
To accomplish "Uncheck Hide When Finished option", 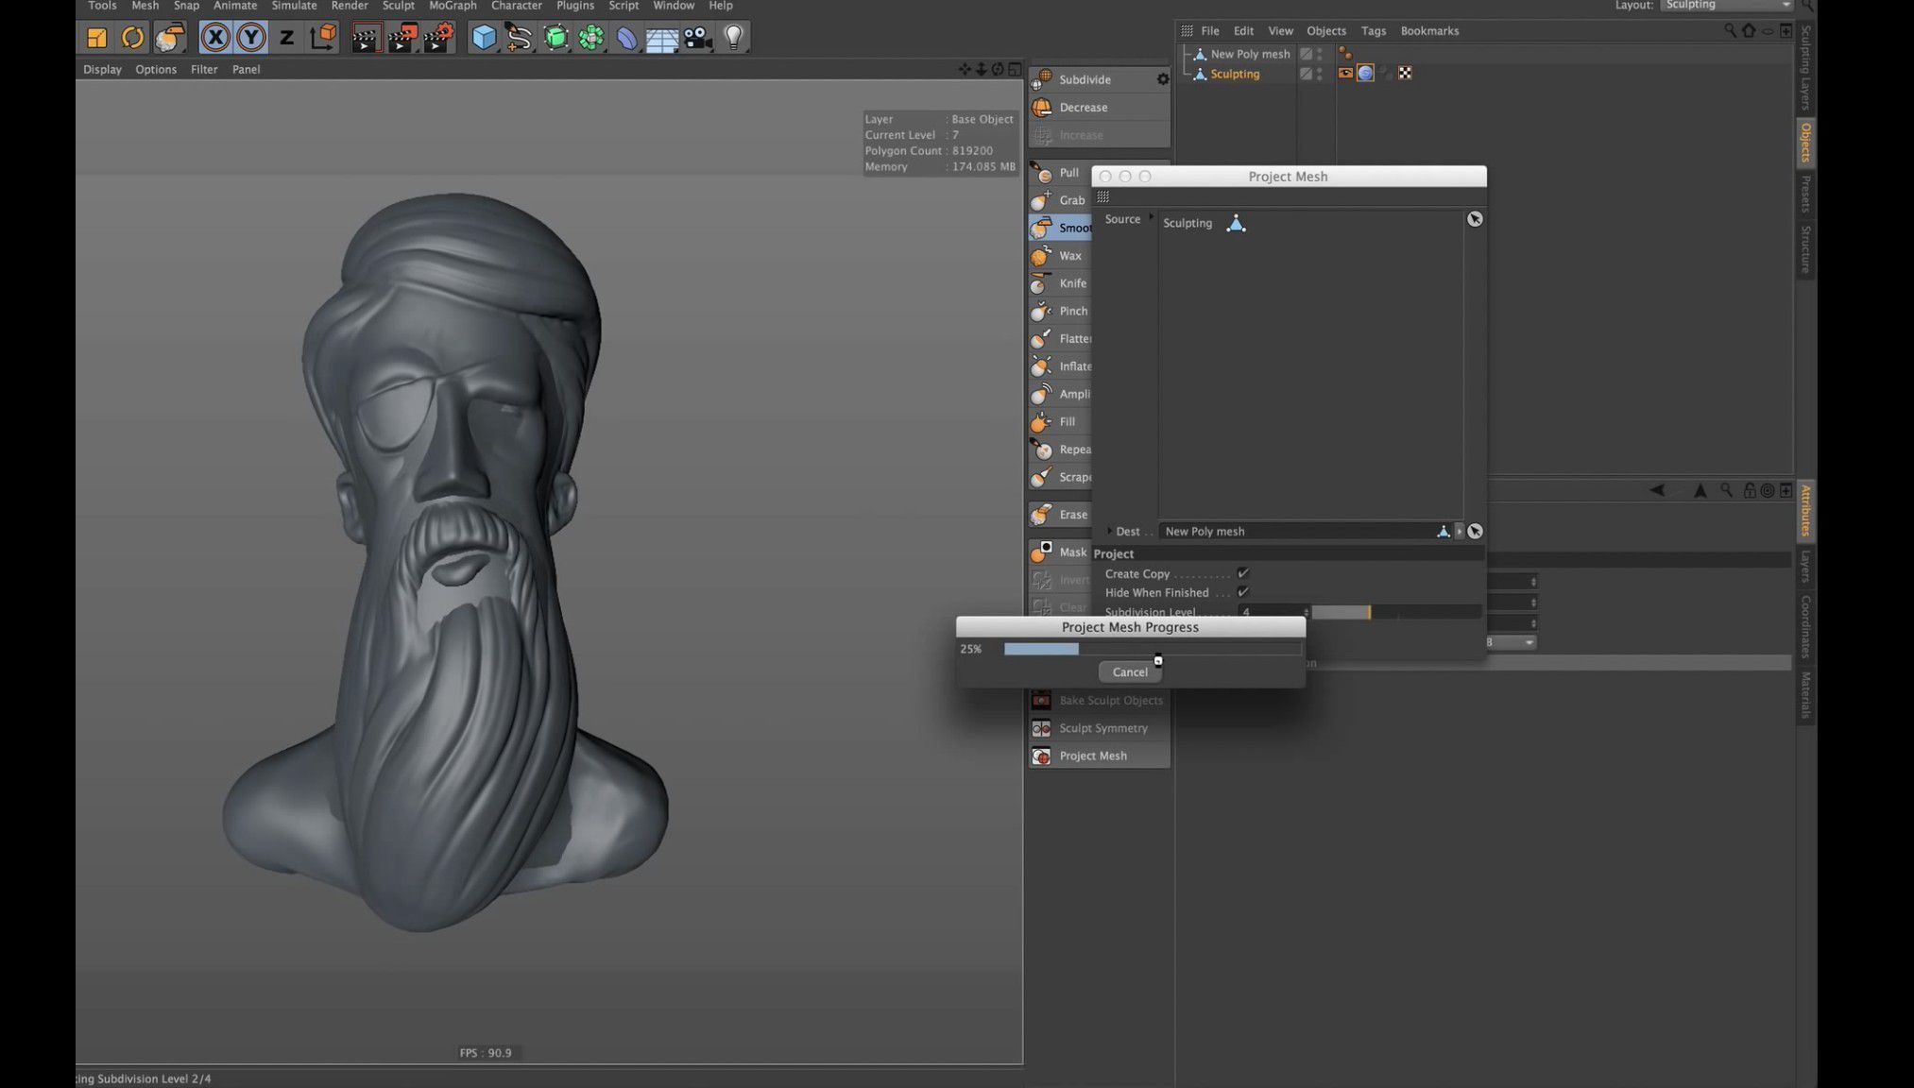I will click(1243, 592).
